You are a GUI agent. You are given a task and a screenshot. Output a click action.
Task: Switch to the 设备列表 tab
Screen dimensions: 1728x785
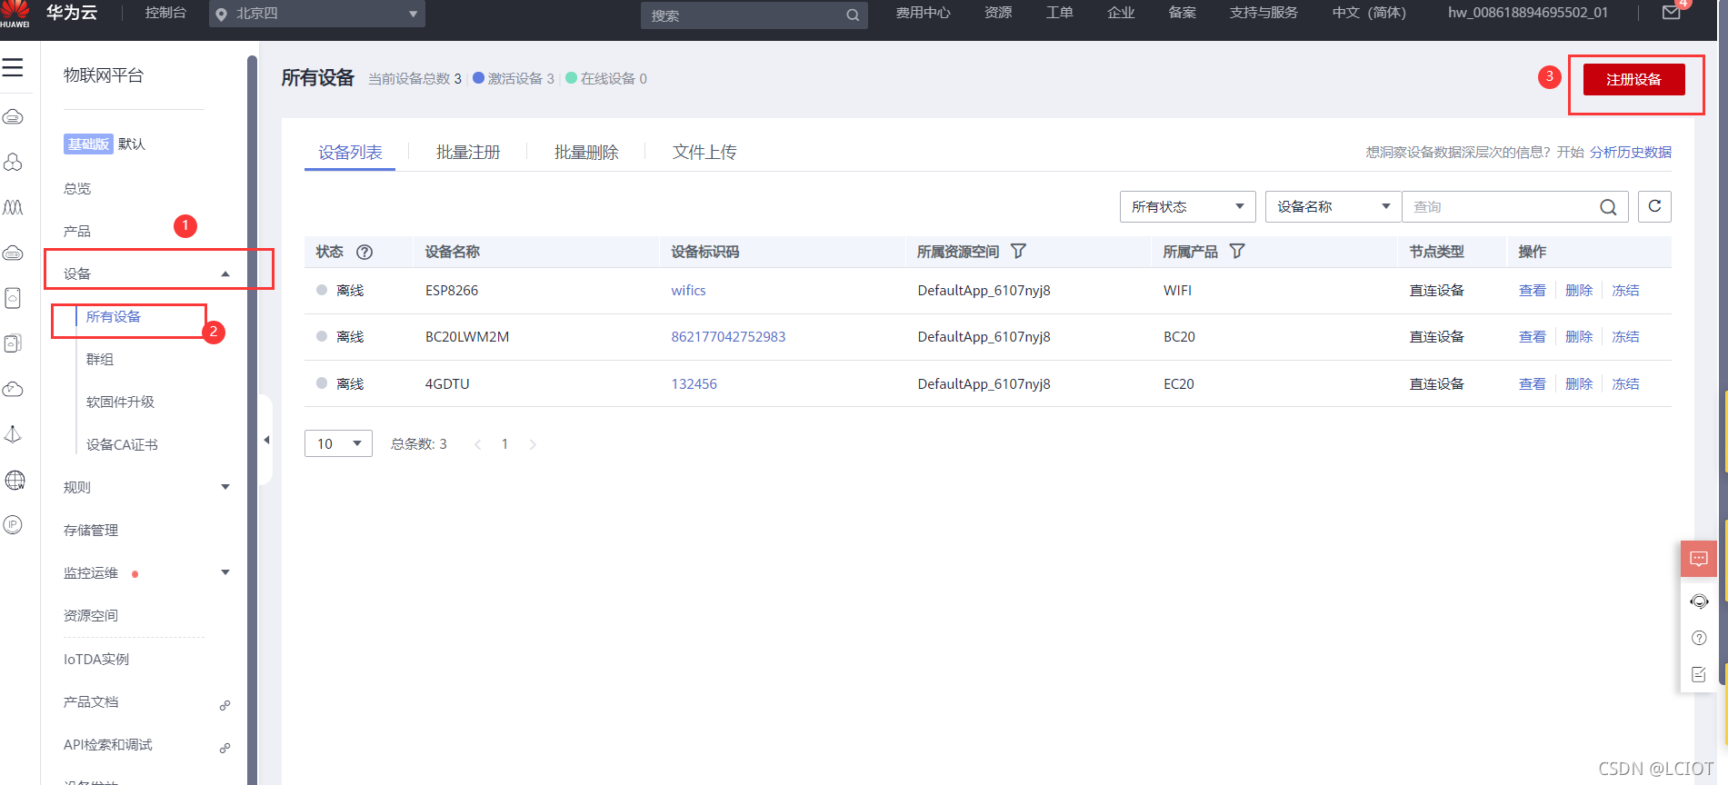[x=350, y=153]
